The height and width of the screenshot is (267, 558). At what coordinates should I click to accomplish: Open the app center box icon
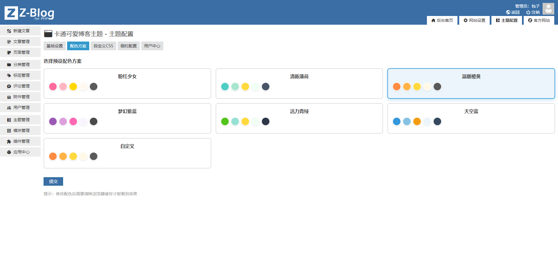(x=9, y=152)
